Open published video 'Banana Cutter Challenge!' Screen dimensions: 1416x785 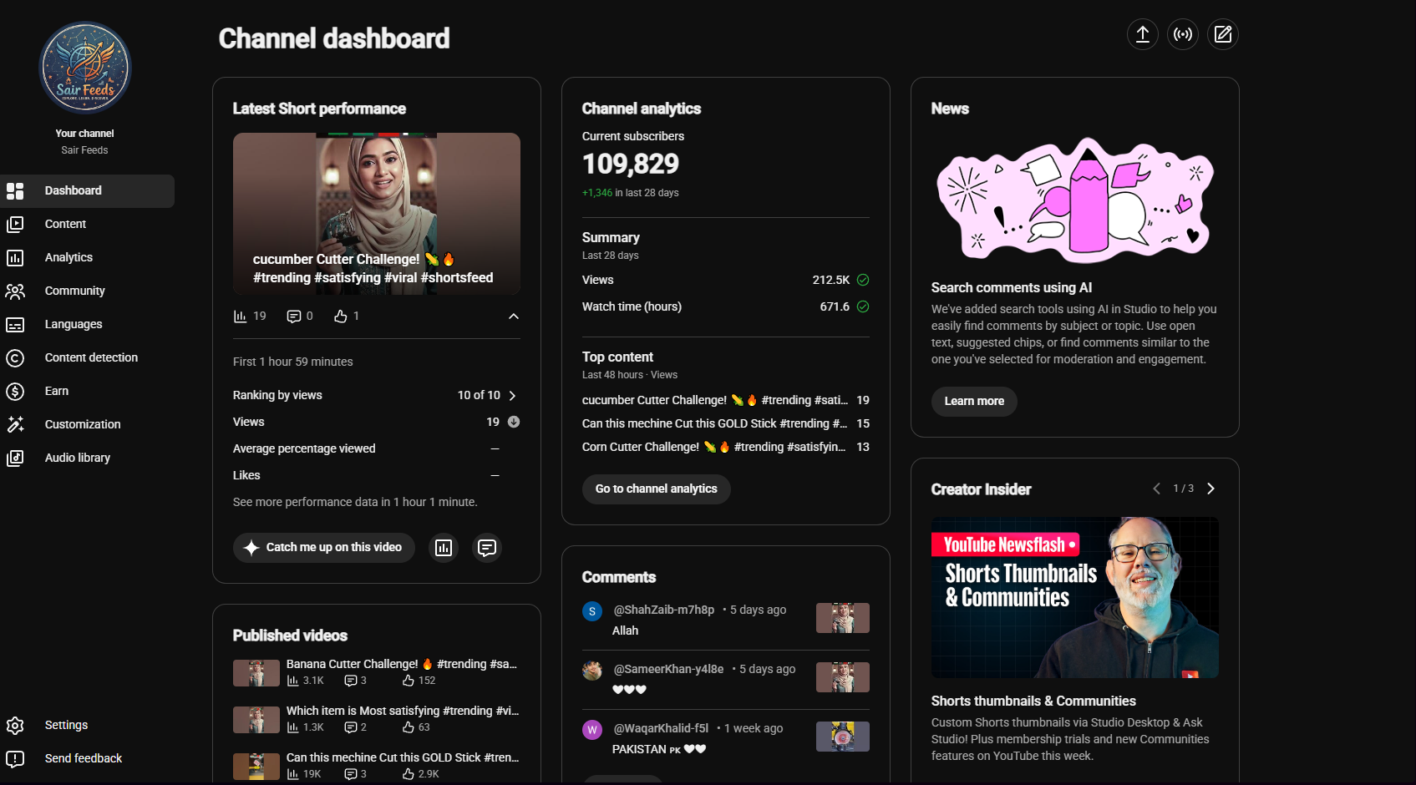click(x=402, y=664)
